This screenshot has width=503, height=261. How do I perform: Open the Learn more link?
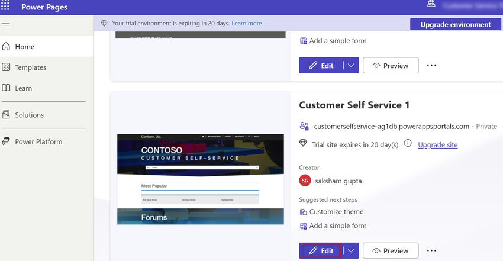pyautogui.click(x=247, y=24)
